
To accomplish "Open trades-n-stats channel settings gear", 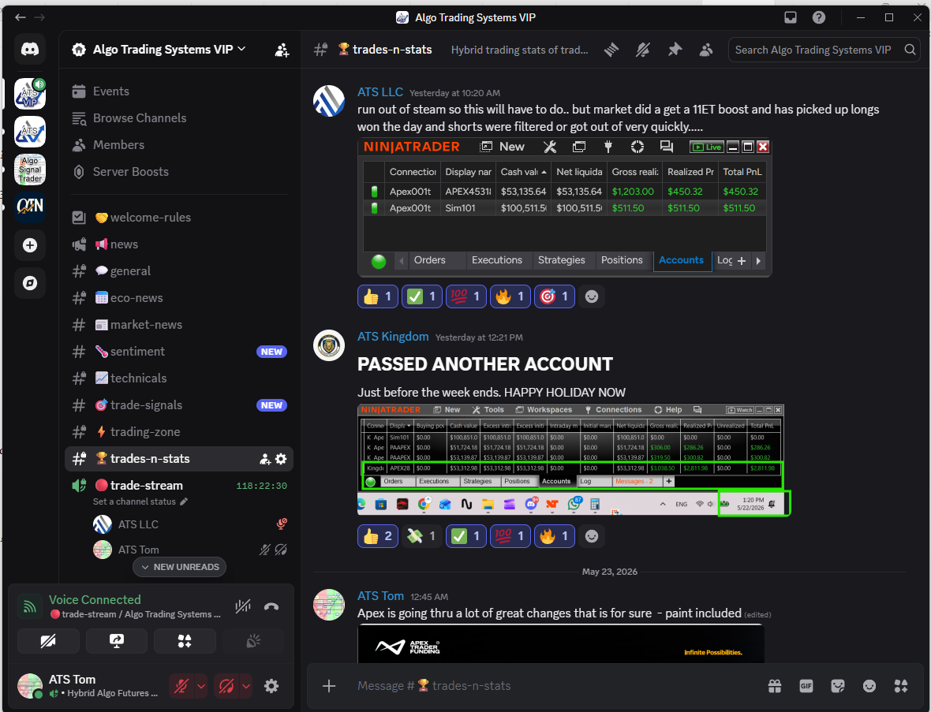I will 281,459.
